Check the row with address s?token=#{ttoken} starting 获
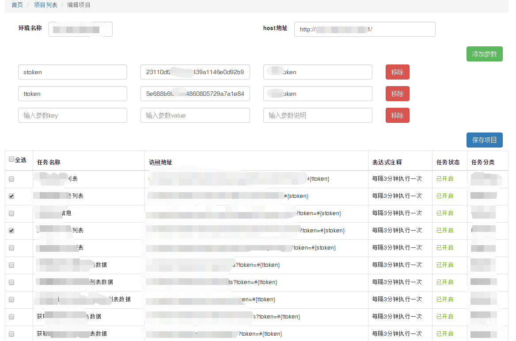This screenshot has height=341, width=516. click(x=11, y=317)
